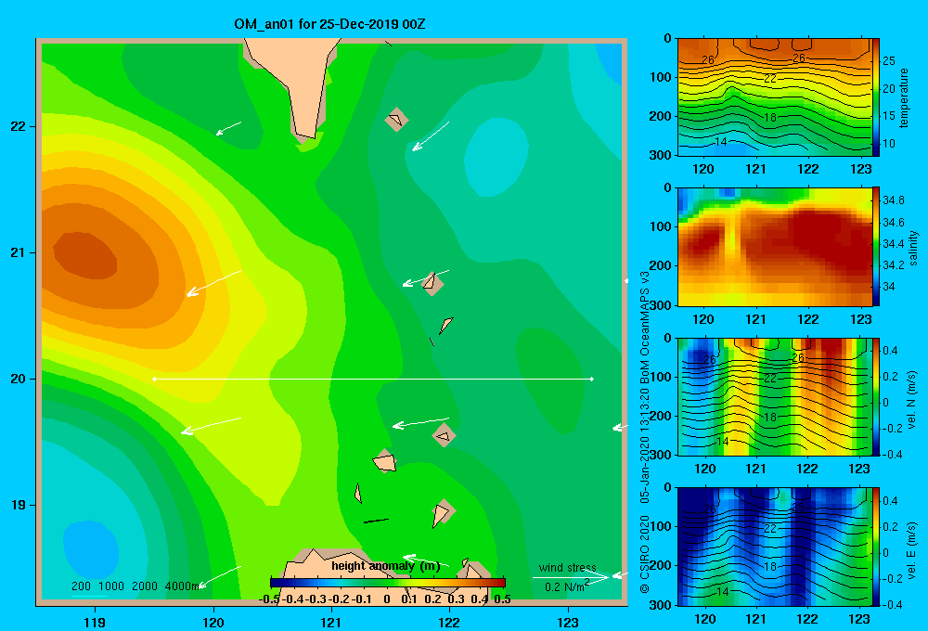Click the vel. E color bar
The image size is (928, 631).
[876, 547]
